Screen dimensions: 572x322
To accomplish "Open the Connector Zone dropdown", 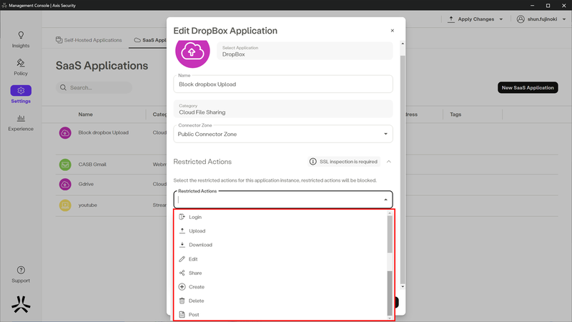I will click(x=283, y=134).
